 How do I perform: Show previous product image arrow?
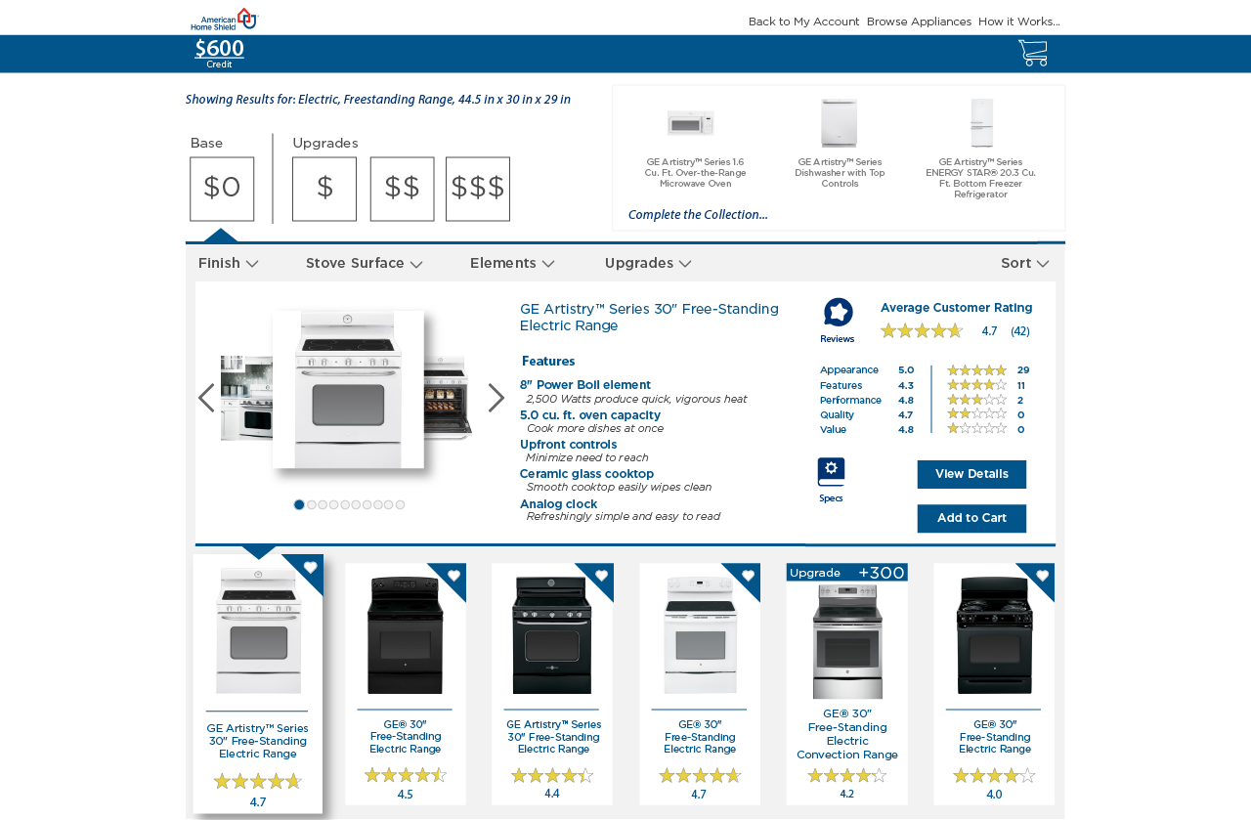coord(206,398)
